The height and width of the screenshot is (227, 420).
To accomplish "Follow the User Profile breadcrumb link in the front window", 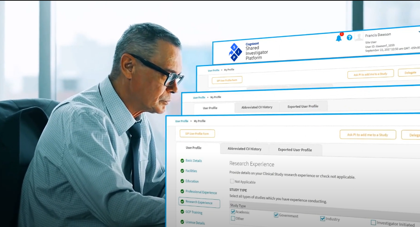I will coord(182,121).
